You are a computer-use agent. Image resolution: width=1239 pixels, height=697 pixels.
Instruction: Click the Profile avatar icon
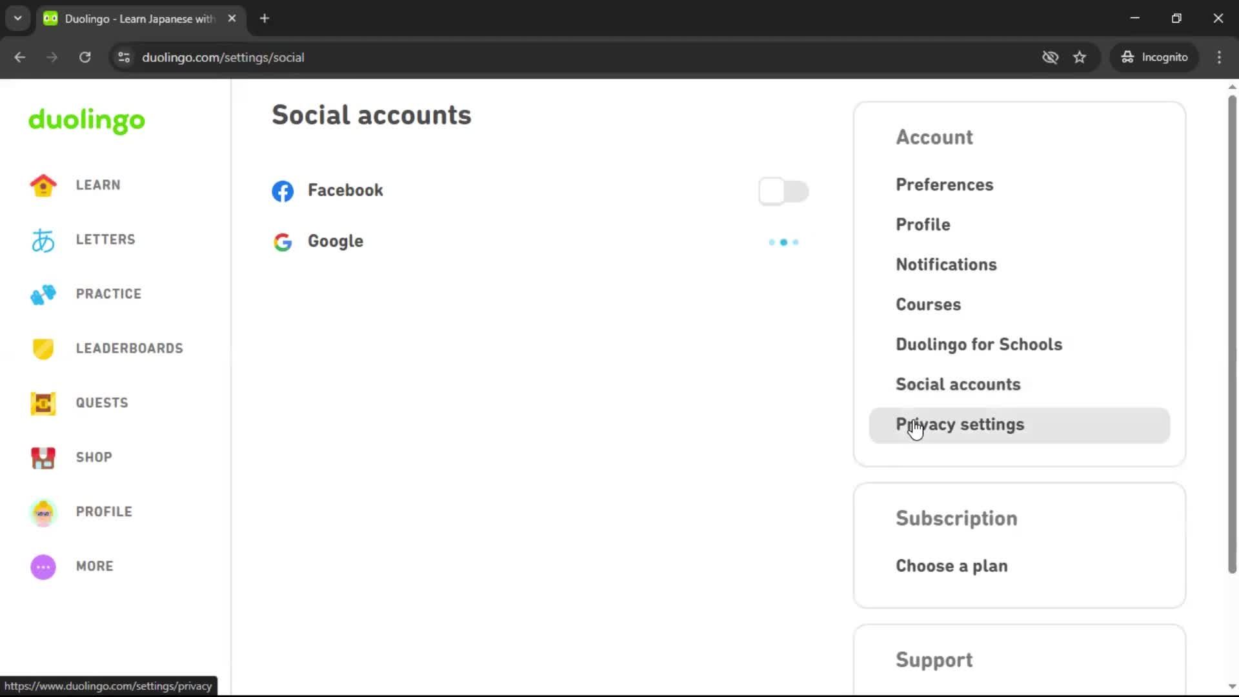point(43,512)
